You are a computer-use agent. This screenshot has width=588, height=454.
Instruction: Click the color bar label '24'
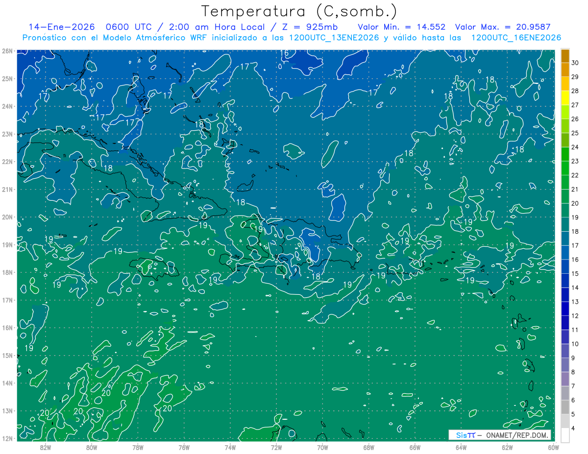click(575, 147)
